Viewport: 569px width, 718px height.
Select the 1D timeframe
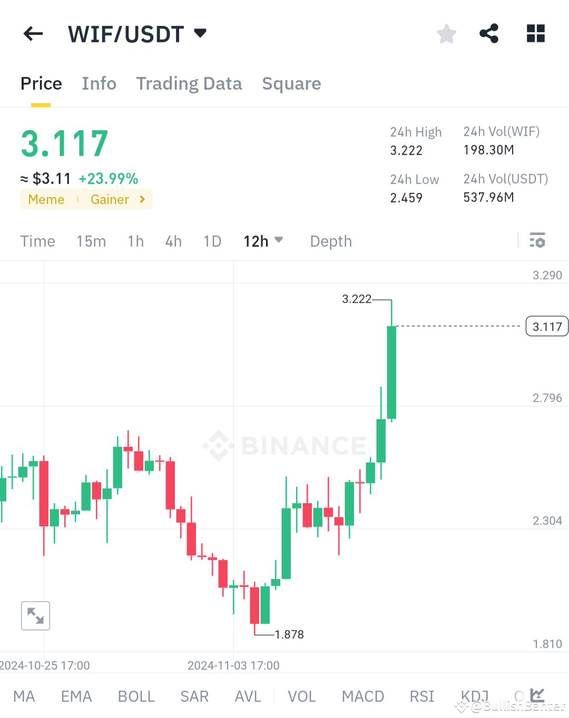[x=212, y=241]
